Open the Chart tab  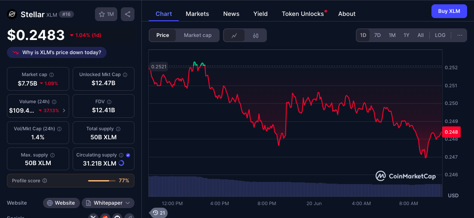[164, 14]
